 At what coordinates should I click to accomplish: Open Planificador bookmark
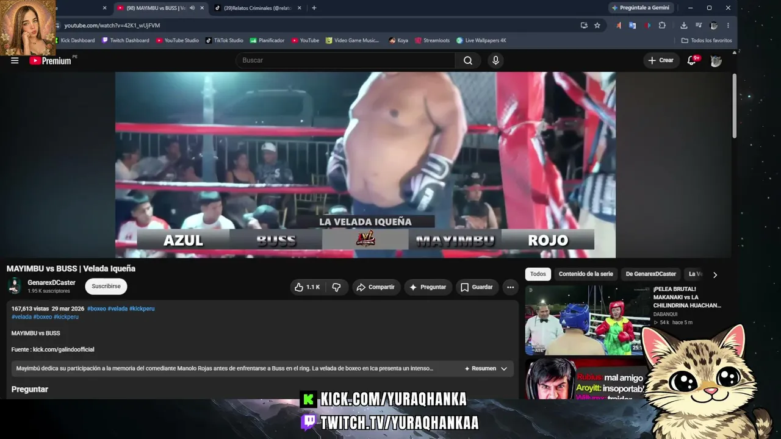(267, 40)
